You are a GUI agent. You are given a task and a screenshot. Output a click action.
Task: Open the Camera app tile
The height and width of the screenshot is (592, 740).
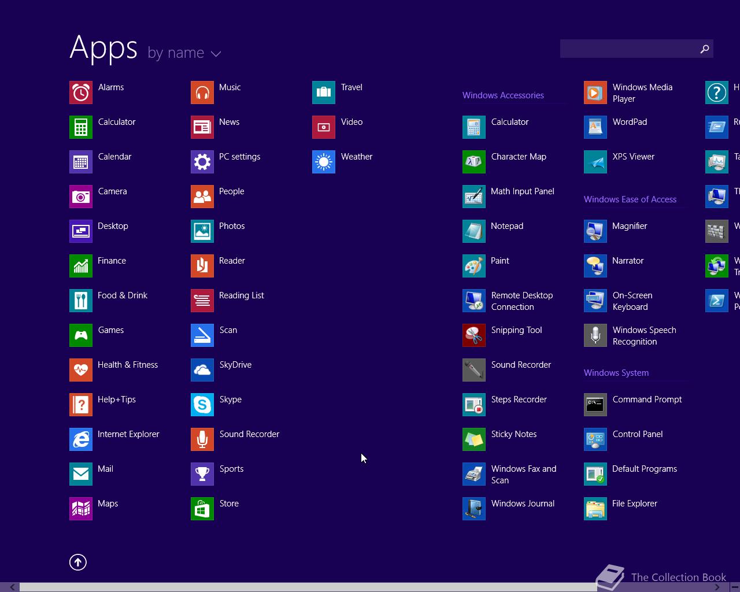click(x=81, y=197)
